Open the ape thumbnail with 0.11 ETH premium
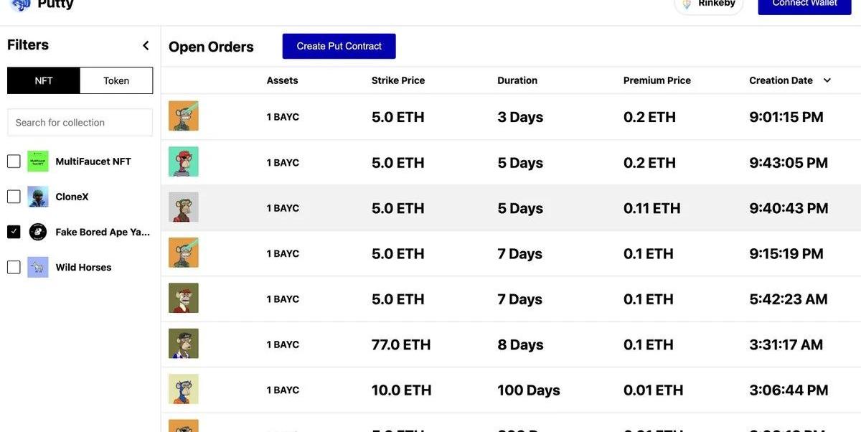This screenshot has width=861, height=432. pos(184,207)
